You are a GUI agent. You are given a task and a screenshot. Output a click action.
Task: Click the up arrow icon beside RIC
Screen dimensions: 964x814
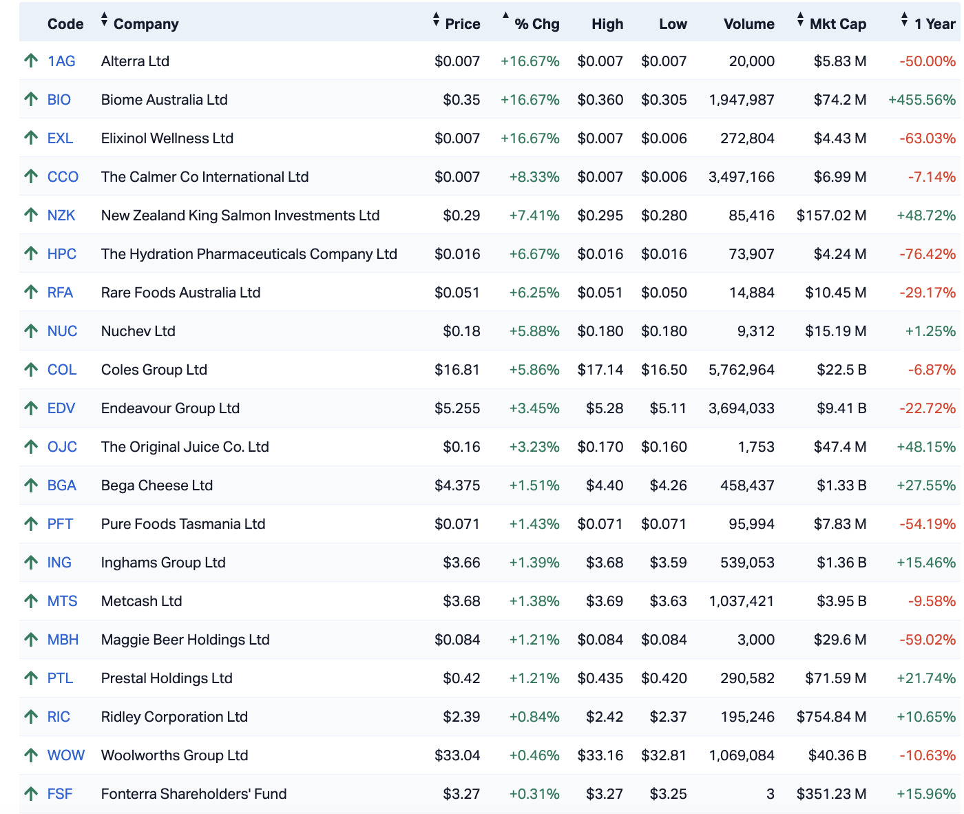coord(30,716)
